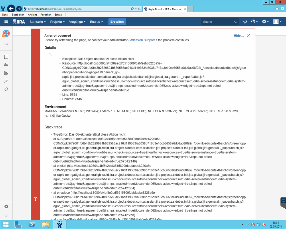Open the JIRA hamburger sidebar menu
This screenshot has height=229, width=286.
(x=6, y=21)
